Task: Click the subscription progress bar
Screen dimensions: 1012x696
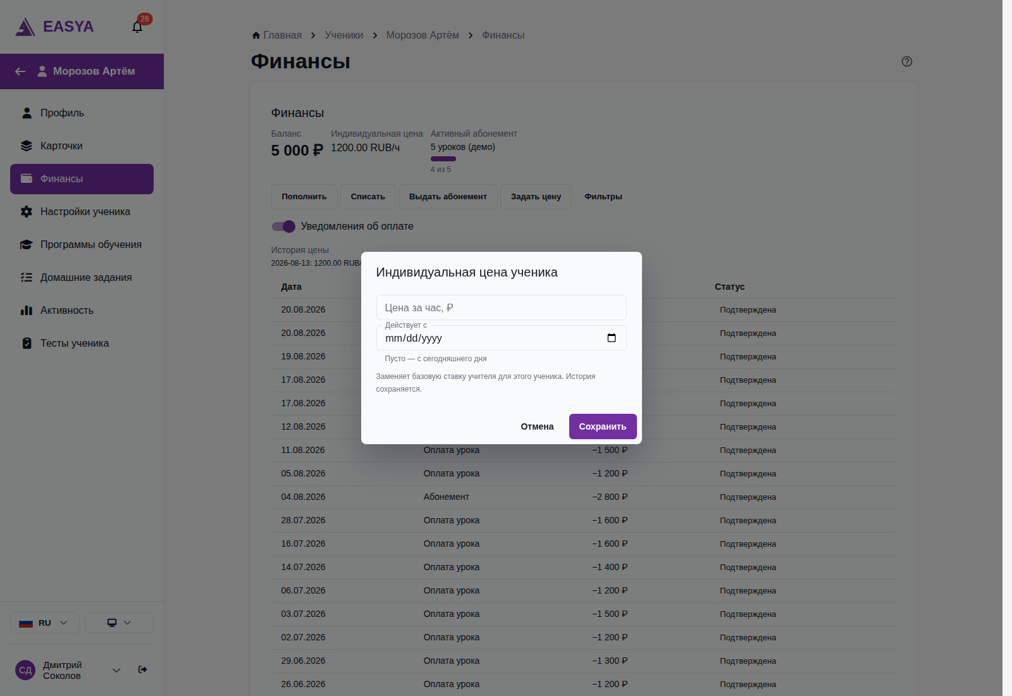Action: [443, 159]
